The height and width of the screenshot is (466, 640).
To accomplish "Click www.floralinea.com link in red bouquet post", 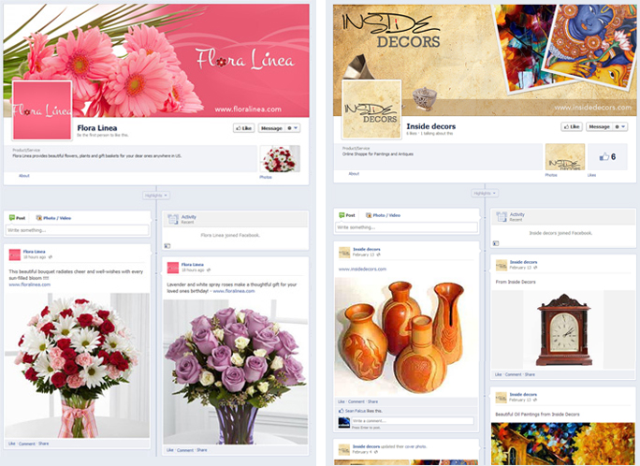I will (30, 284).
